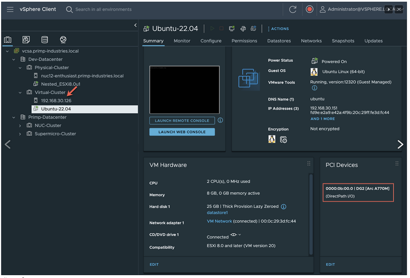
Task: Switch to the Permissions tab
Action: pyautogui.click(x=244, y=41)
